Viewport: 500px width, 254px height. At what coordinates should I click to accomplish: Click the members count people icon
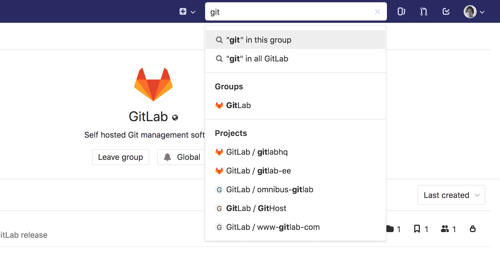[x=445, y=229]
